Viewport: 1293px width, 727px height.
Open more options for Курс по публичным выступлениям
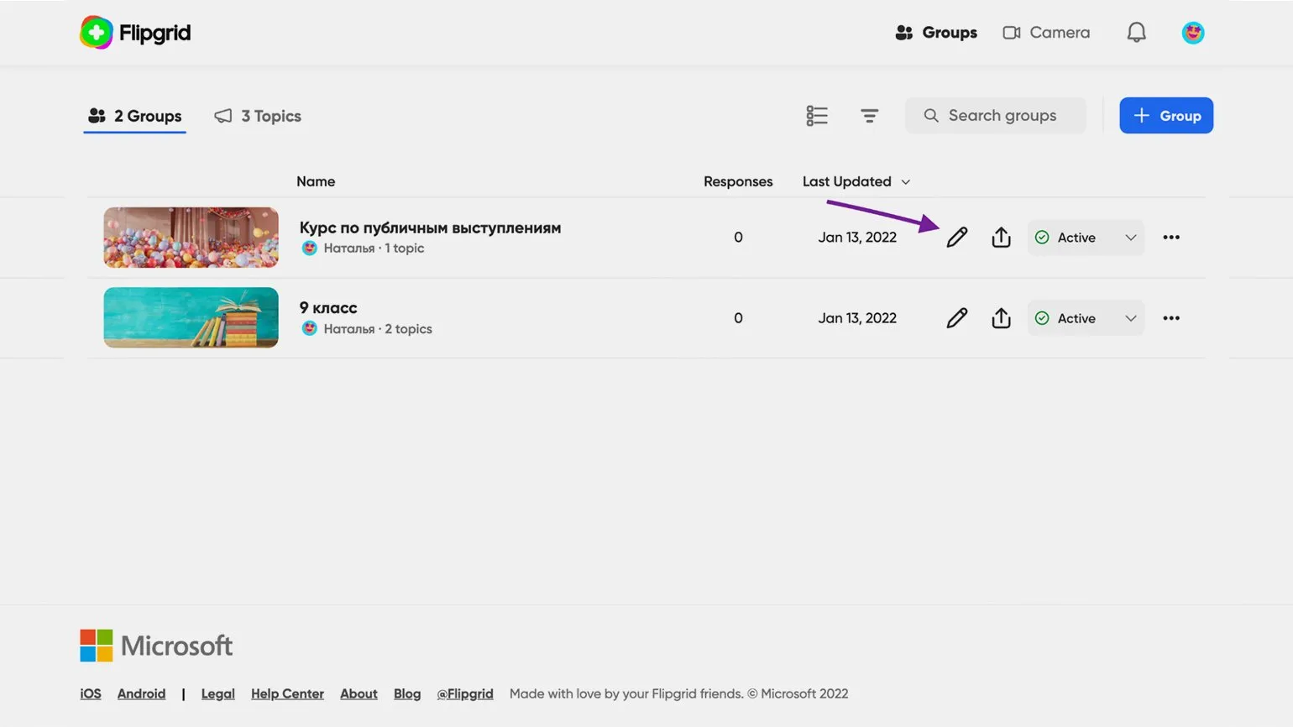(x=1170, y=238)
